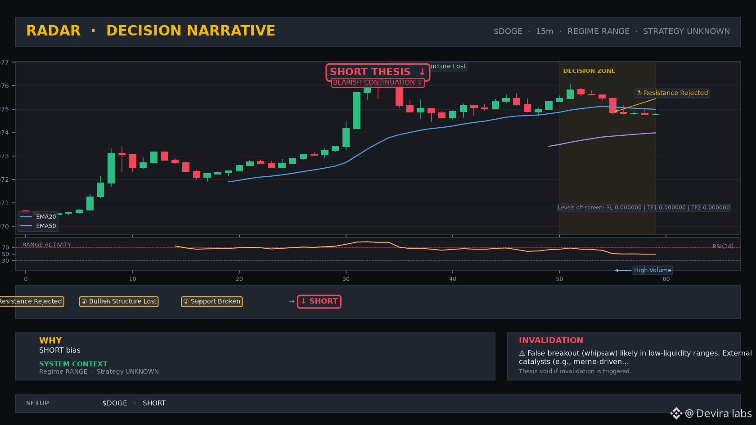Click the large green breakout candle

click(356, 111)
